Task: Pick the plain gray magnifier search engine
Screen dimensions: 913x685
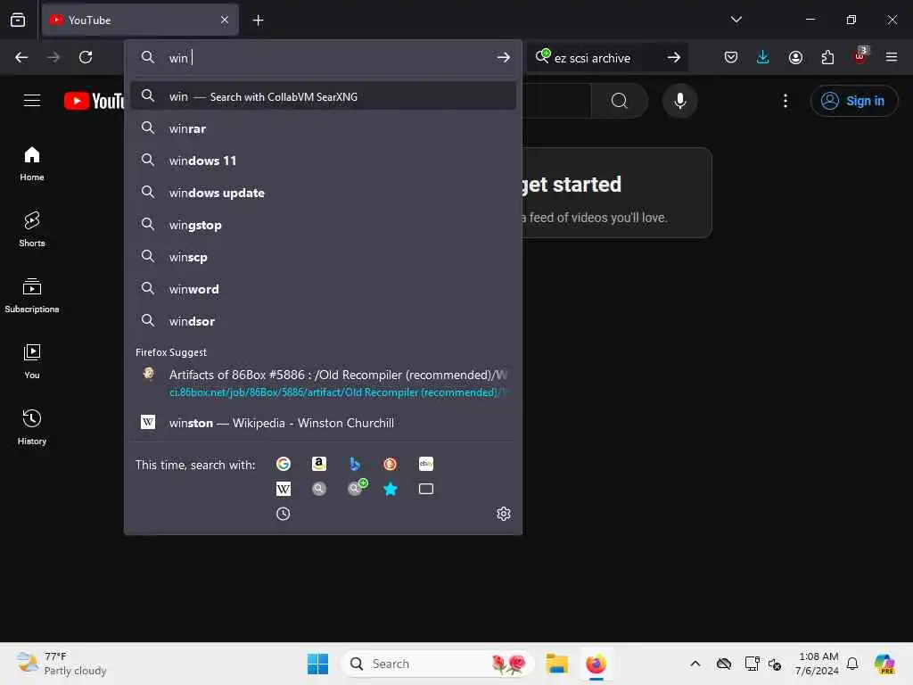Action: click(319, 489)
